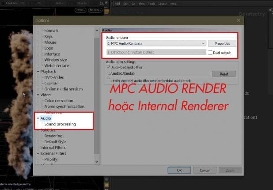Image resolution: width=273 pixels, height=190 pixels.
Task: Collapse the External Filters tree node
Action: [x=38, y=153]
